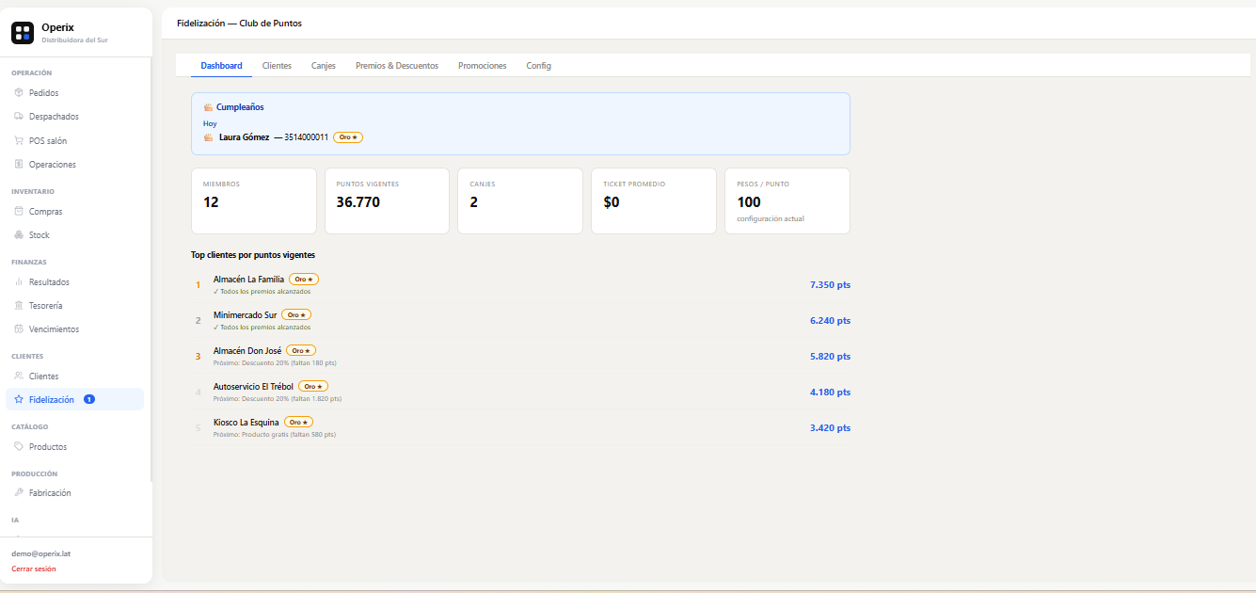Click the Fabricación wrench icon
The image size is (1256, 593).
[19, 492]
